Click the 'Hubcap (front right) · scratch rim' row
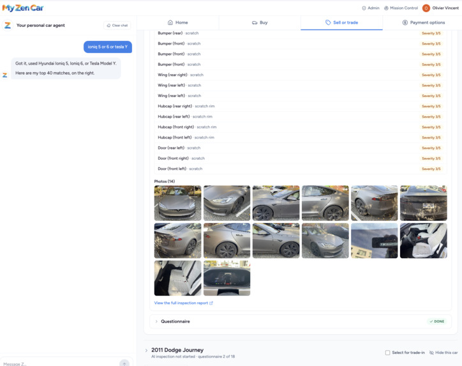Screen dimensions: 462x366 pyautogui.click(x=301, y=127)
